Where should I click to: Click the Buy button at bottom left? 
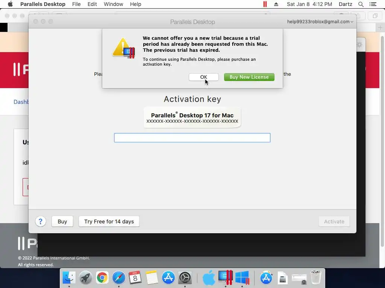pyautogui.click(x=62, y=221)
